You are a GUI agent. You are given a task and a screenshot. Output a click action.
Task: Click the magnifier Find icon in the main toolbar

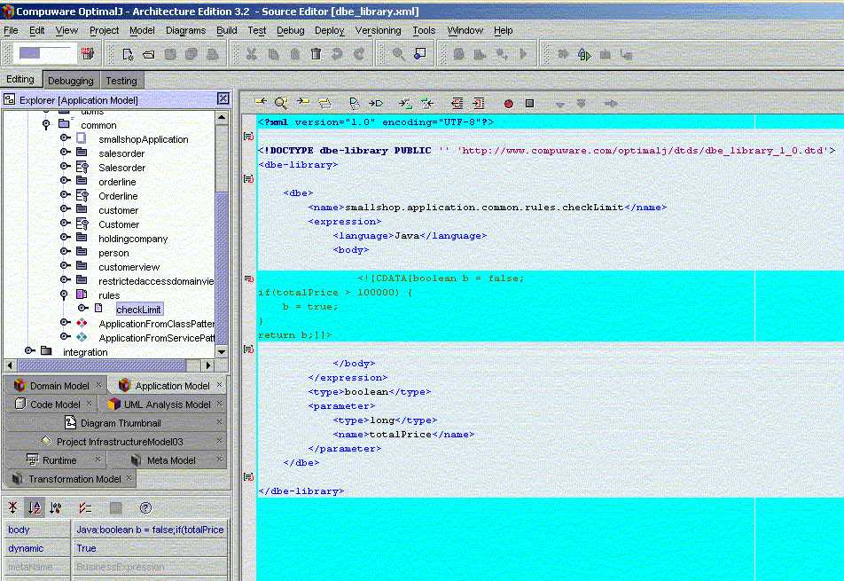(x=399, y=54)
